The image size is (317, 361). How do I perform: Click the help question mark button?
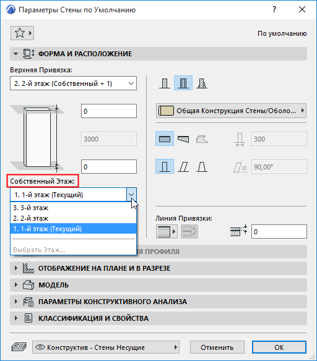coord(274,9)
